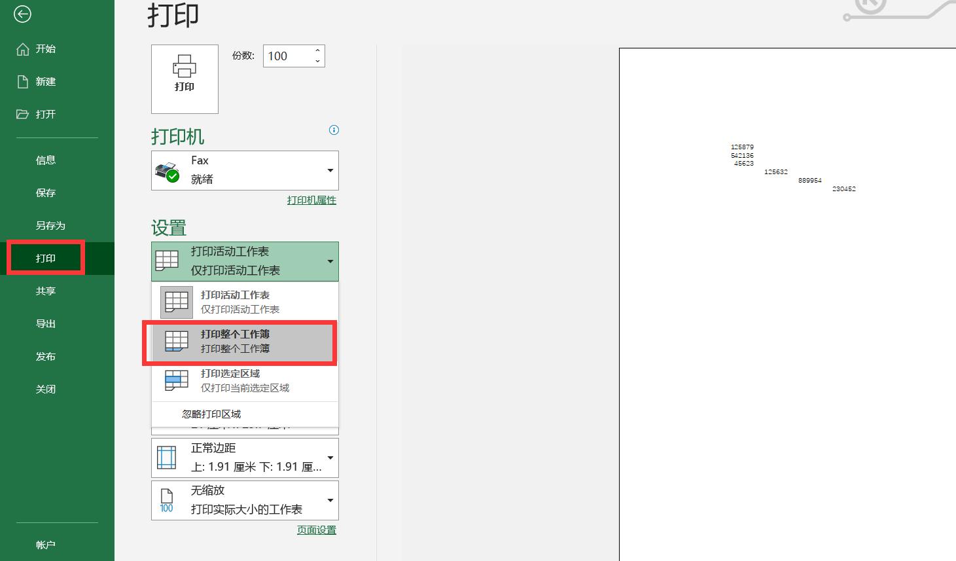Screen dimensions: 956x561
Task: Click the 无缩放 scaling icon
Action: click(x=167, y=499)
